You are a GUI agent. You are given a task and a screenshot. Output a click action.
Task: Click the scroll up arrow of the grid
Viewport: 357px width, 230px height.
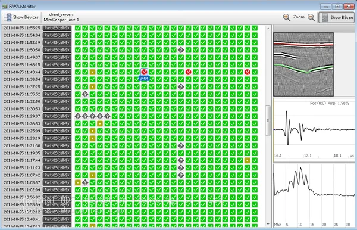[268, 29]
